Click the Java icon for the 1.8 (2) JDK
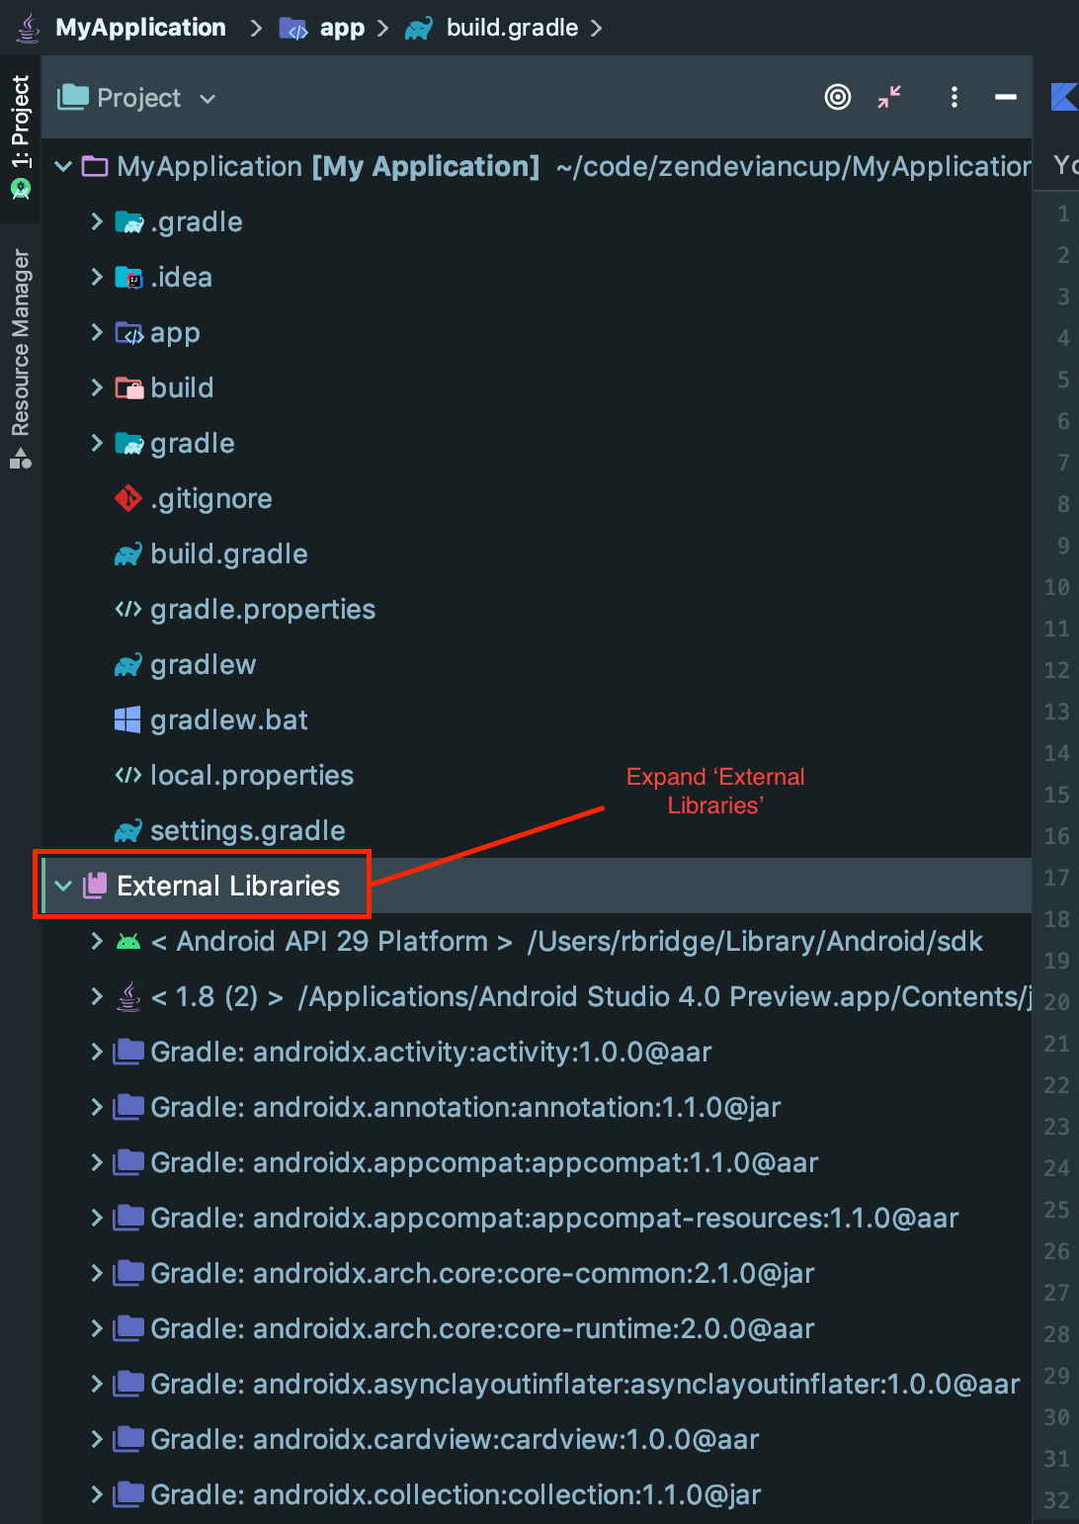Viewport: 1079px width, 1524px height. [128, 996]
